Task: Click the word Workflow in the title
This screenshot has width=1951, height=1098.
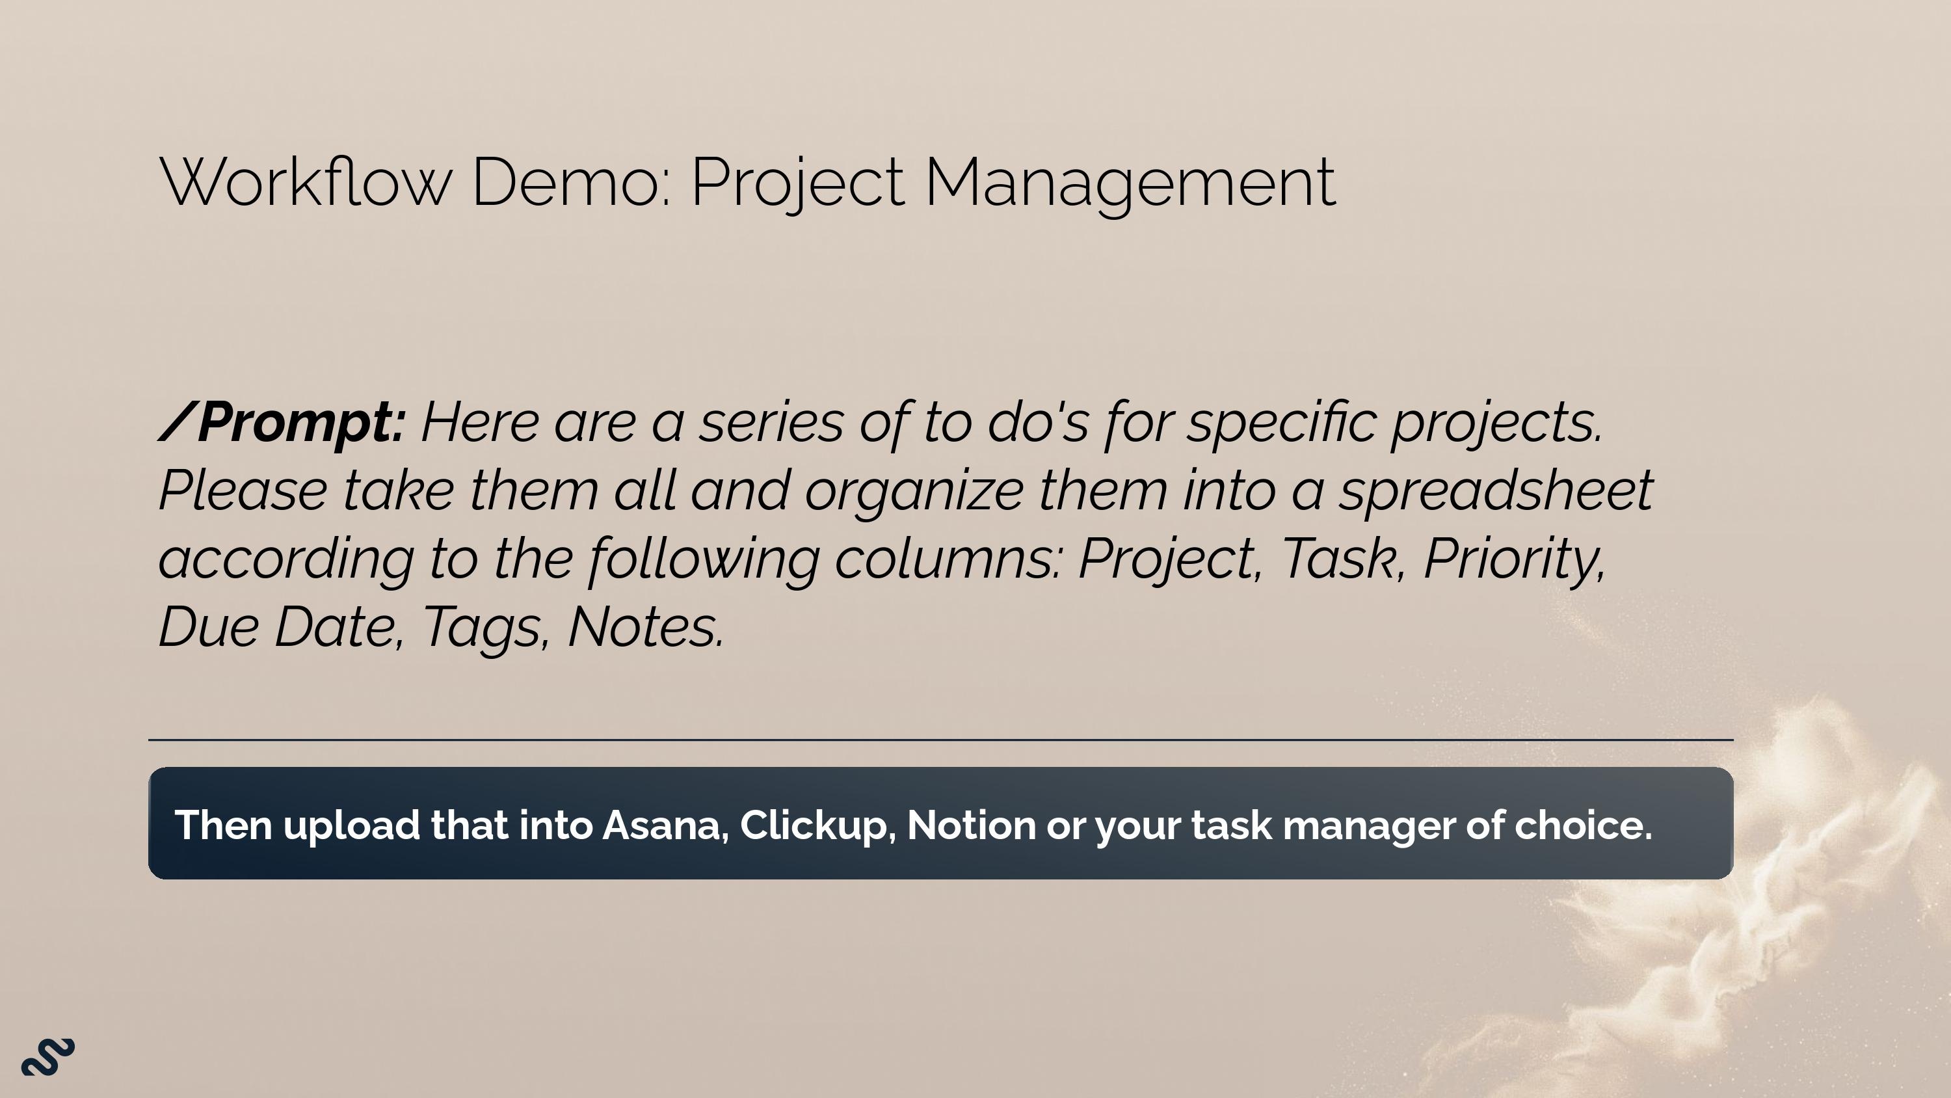Action: click(306, 182)
